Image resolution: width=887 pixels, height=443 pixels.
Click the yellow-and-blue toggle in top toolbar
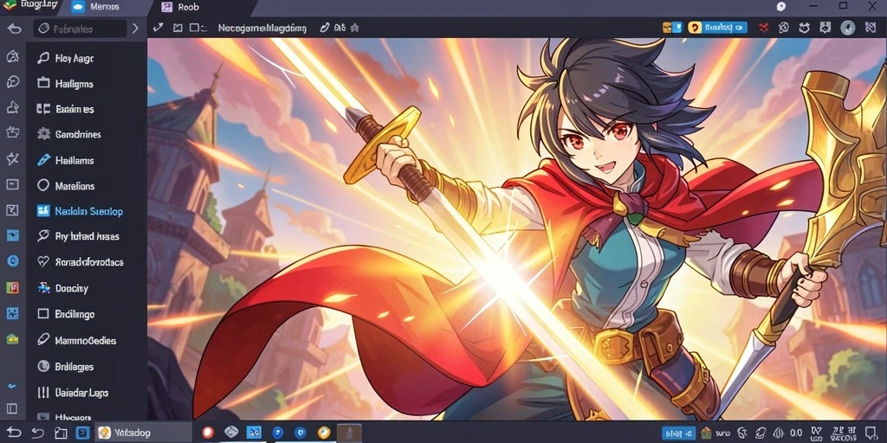click(672, 27)
